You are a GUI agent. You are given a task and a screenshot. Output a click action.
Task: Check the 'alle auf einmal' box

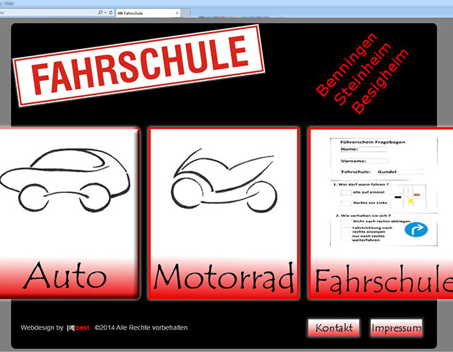[x=344, y=193]
